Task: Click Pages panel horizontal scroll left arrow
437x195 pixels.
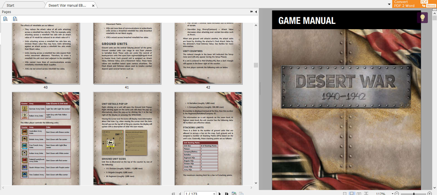Action: coord(3,188)
